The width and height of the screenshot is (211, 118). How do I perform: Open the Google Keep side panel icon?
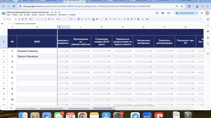(x=208, y=26)
